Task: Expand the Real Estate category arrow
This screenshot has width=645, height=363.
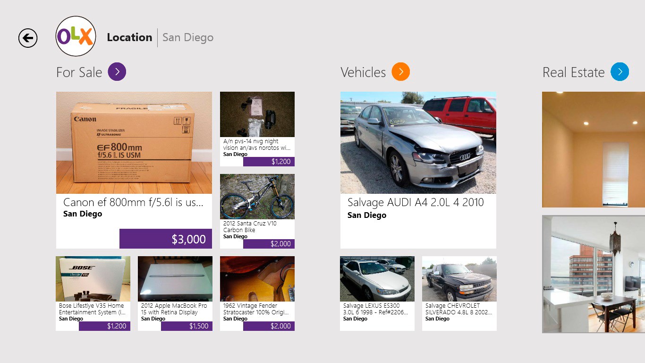Action: point(620,72)
